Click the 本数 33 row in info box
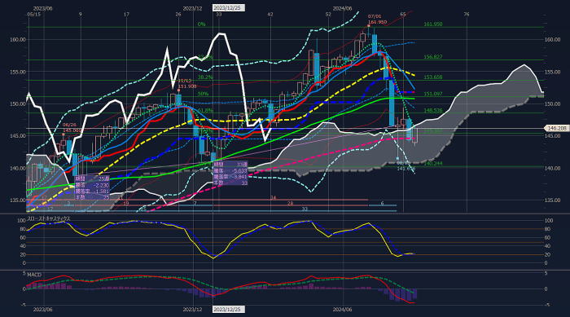This screenshot has width=570, height=317. tap(230, 183)
